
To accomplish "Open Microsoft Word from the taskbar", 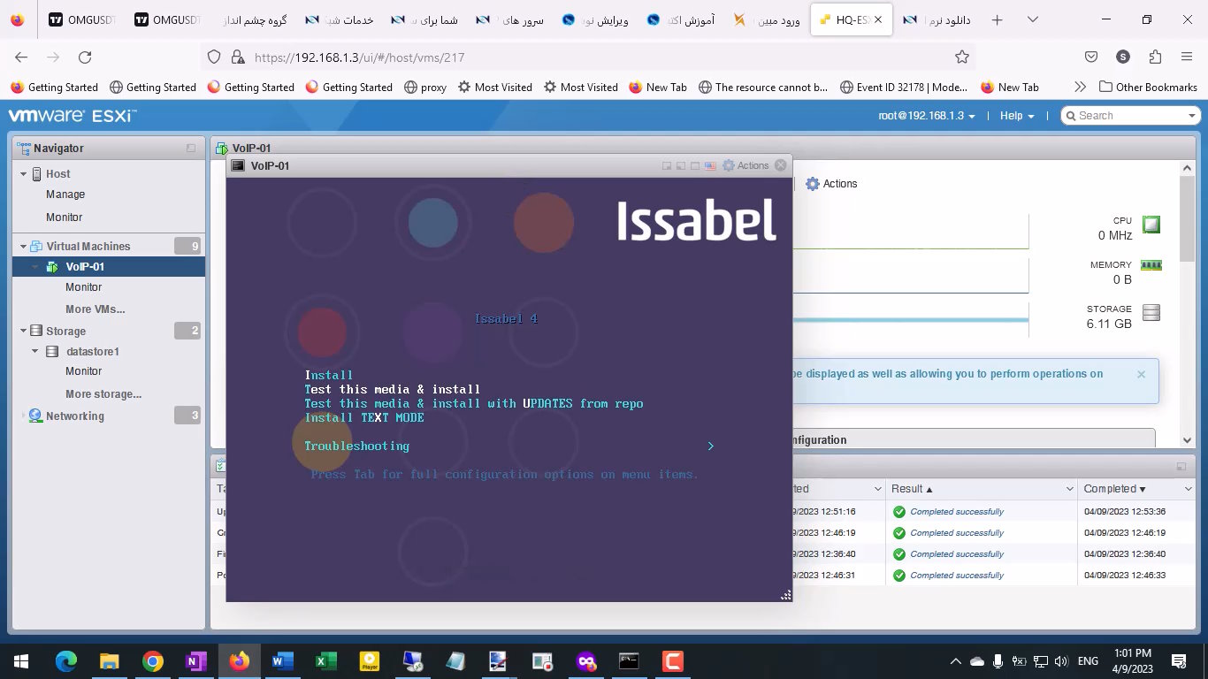I will pos(282,660).
